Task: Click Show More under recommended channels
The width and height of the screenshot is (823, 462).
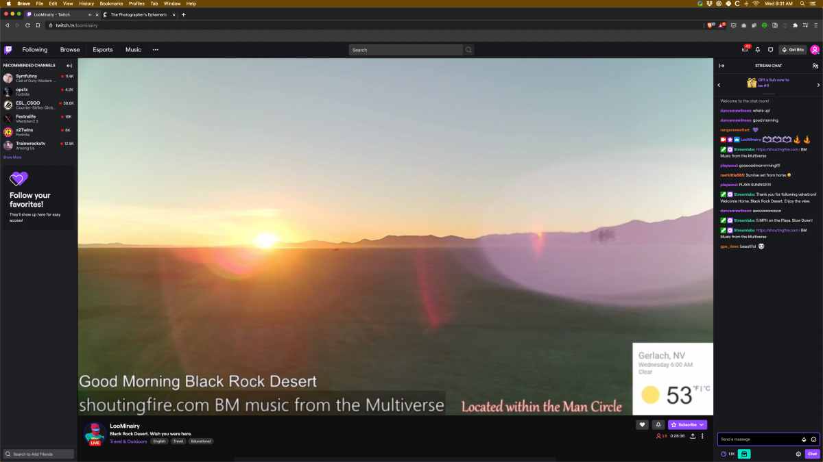Action: pyautogui.click(x=12, y=157)
